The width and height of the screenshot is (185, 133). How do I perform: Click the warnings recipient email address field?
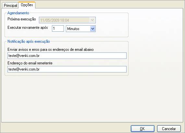pyautogui.click(x=67, y=56)
